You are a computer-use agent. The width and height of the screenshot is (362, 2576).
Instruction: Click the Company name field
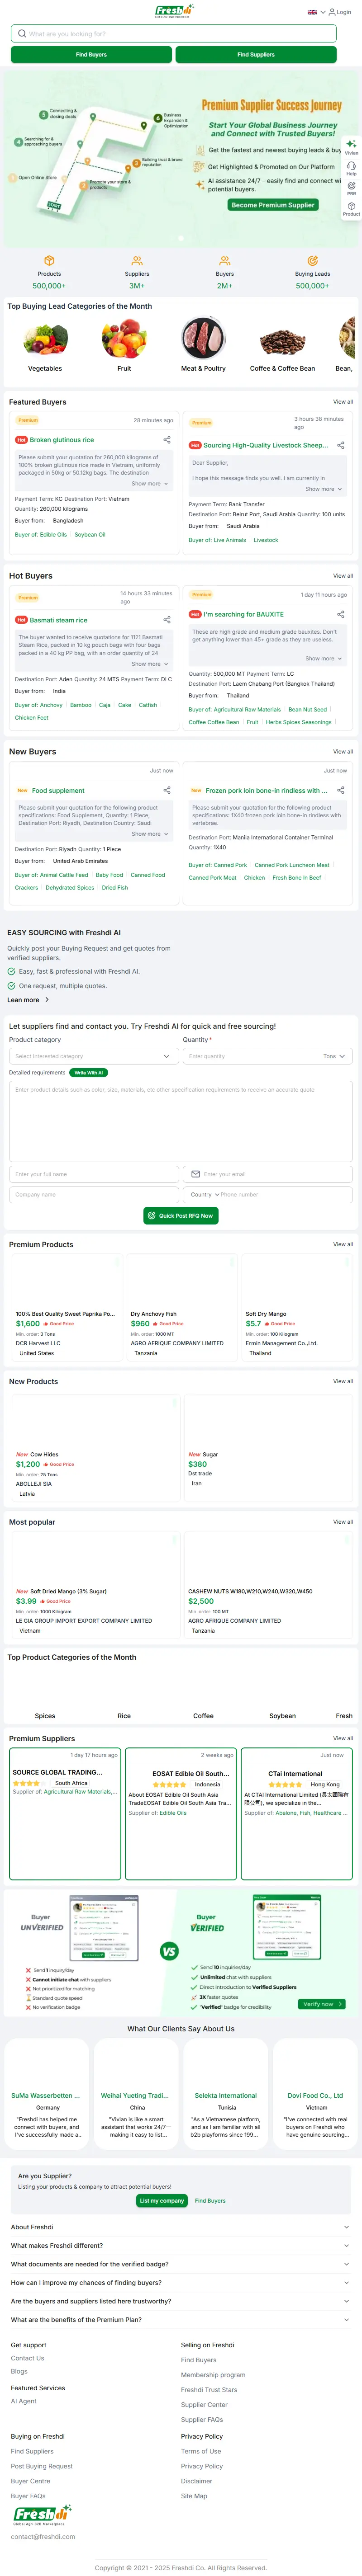click(94, 1195)
